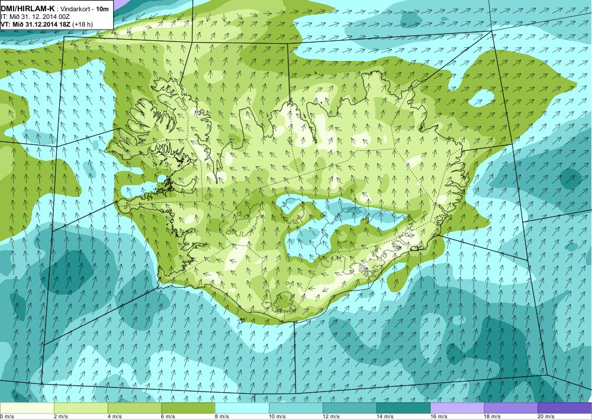Pick the 12–14 m/s teal legend swatch

click(x=350, y=408)
